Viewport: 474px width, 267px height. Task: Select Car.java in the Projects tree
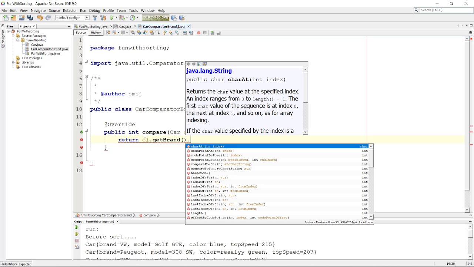37,44
